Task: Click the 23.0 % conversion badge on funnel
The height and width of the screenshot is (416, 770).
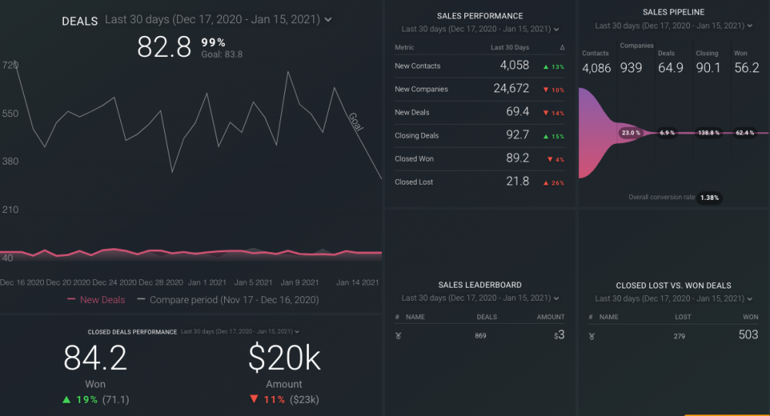Action: 631,132
